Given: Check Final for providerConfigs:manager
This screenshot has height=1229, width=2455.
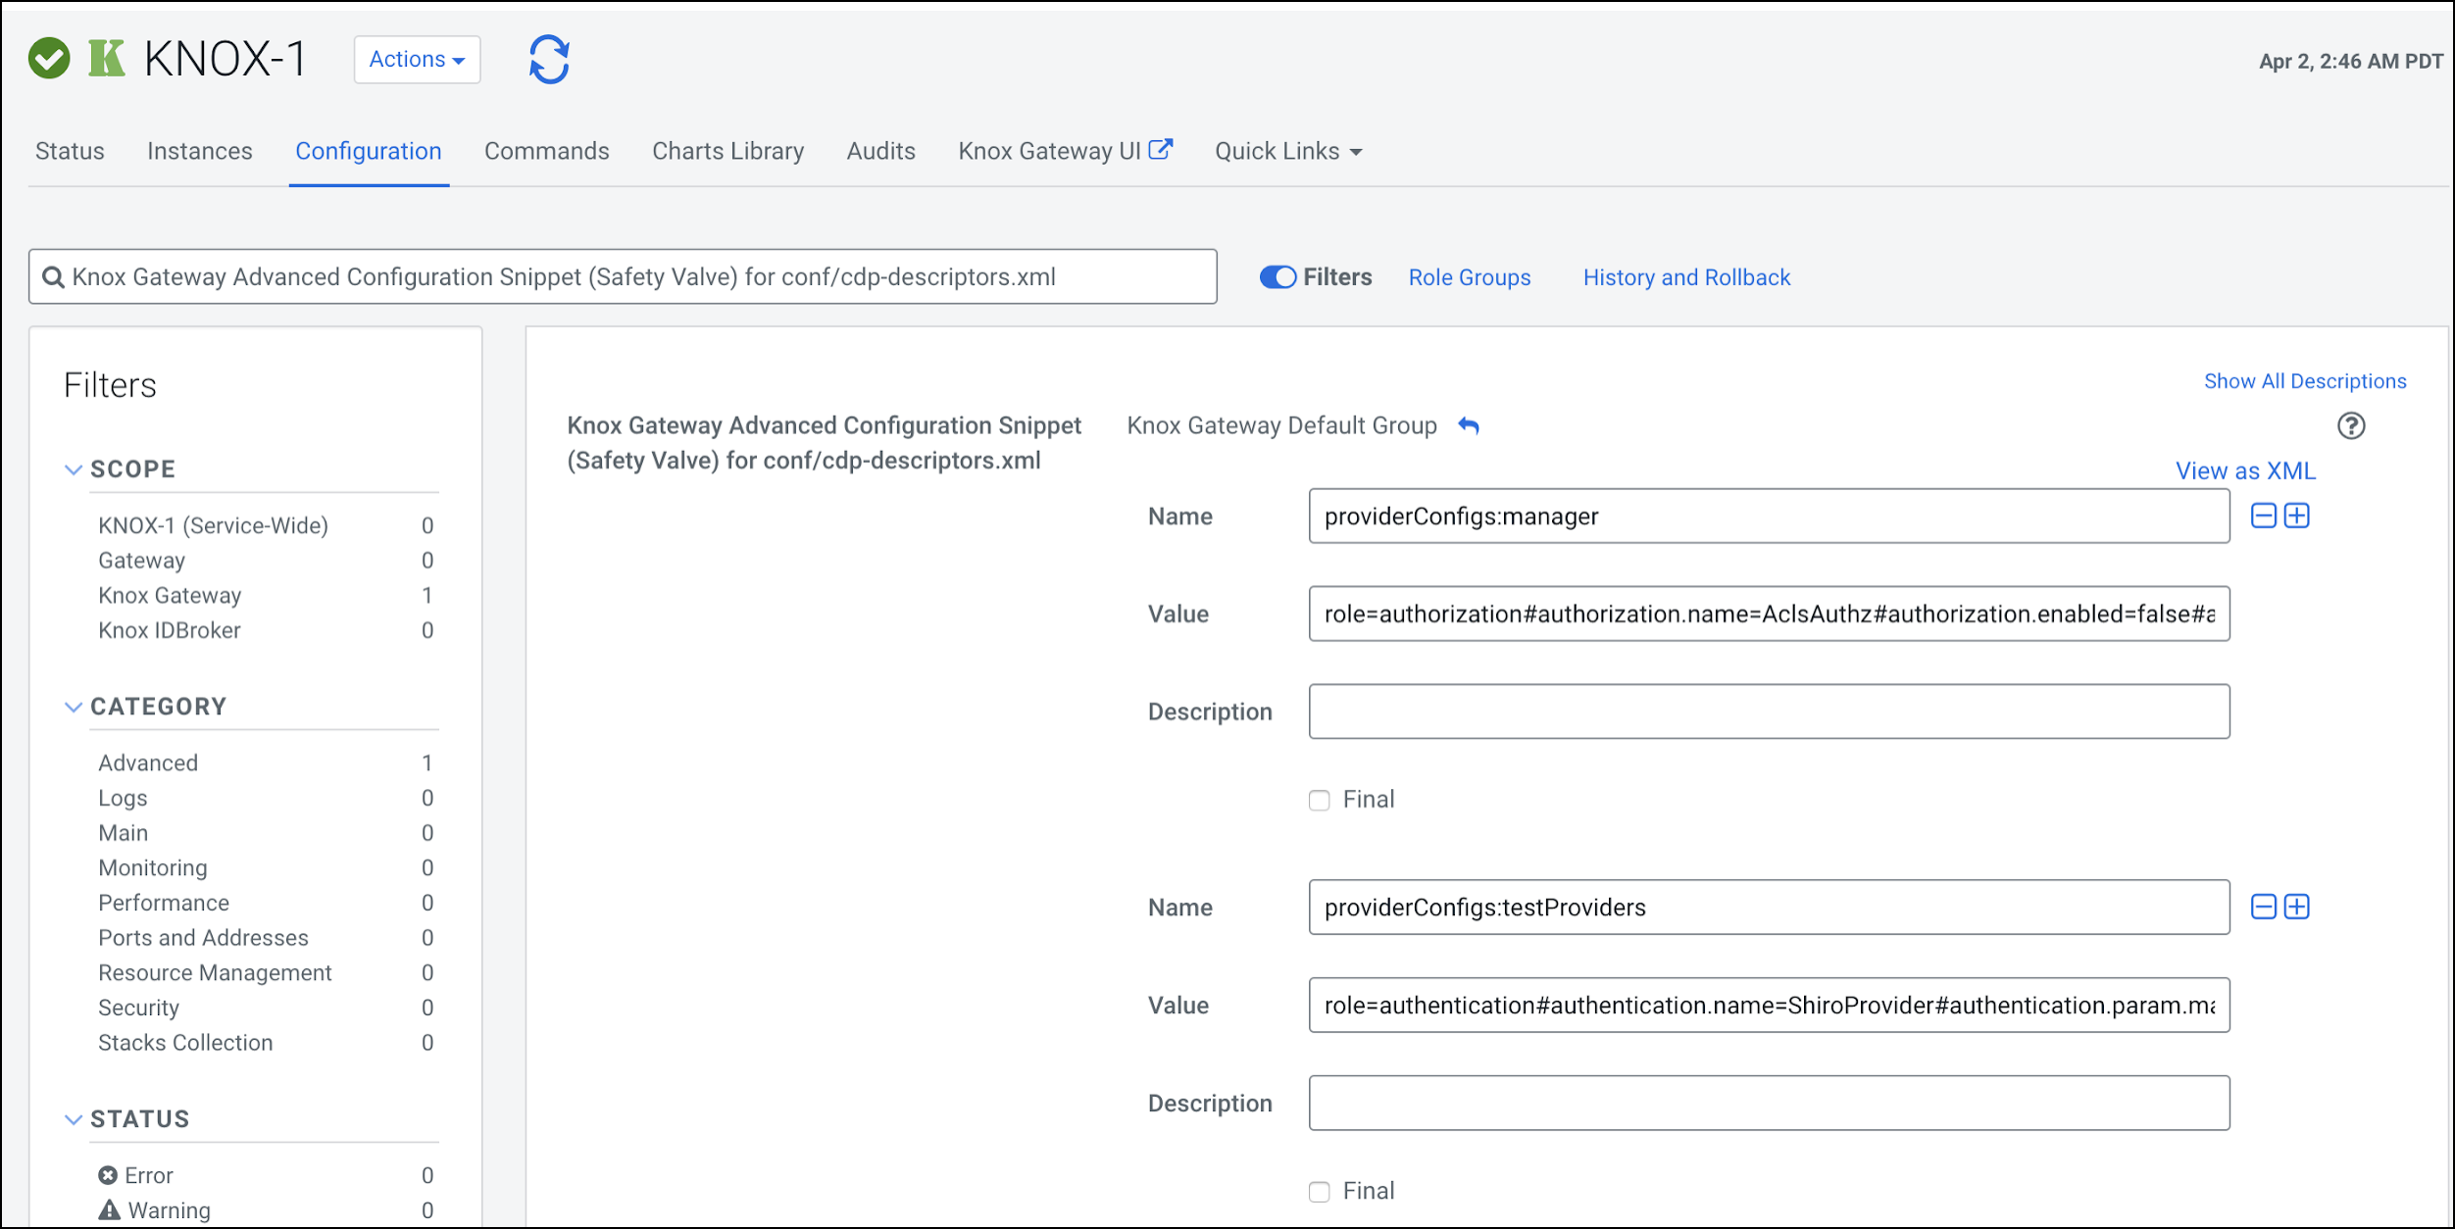Looking at the screenshot, I should pyautogui.click(x=1320, y=801).
